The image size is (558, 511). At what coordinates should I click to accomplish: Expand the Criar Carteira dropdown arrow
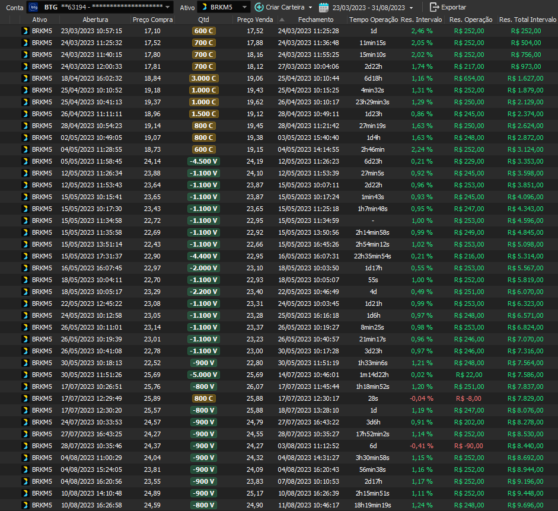click(x=310, y=8)
